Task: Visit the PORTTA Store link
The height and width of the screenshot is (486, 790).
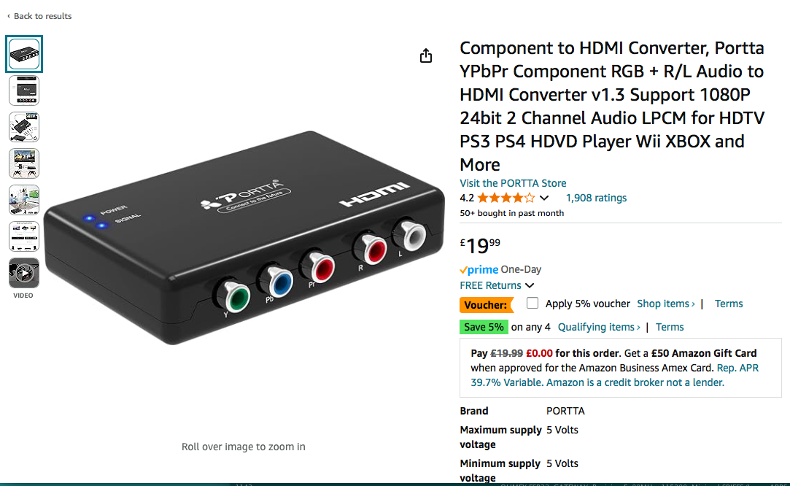Action: click(x=513, y=183)
